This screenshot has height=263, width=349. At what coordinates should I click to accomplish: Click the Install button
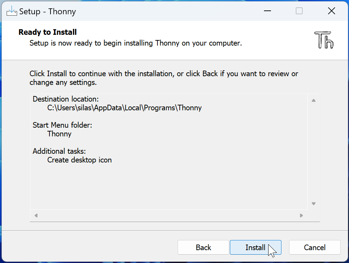click(x=256, y=247)
